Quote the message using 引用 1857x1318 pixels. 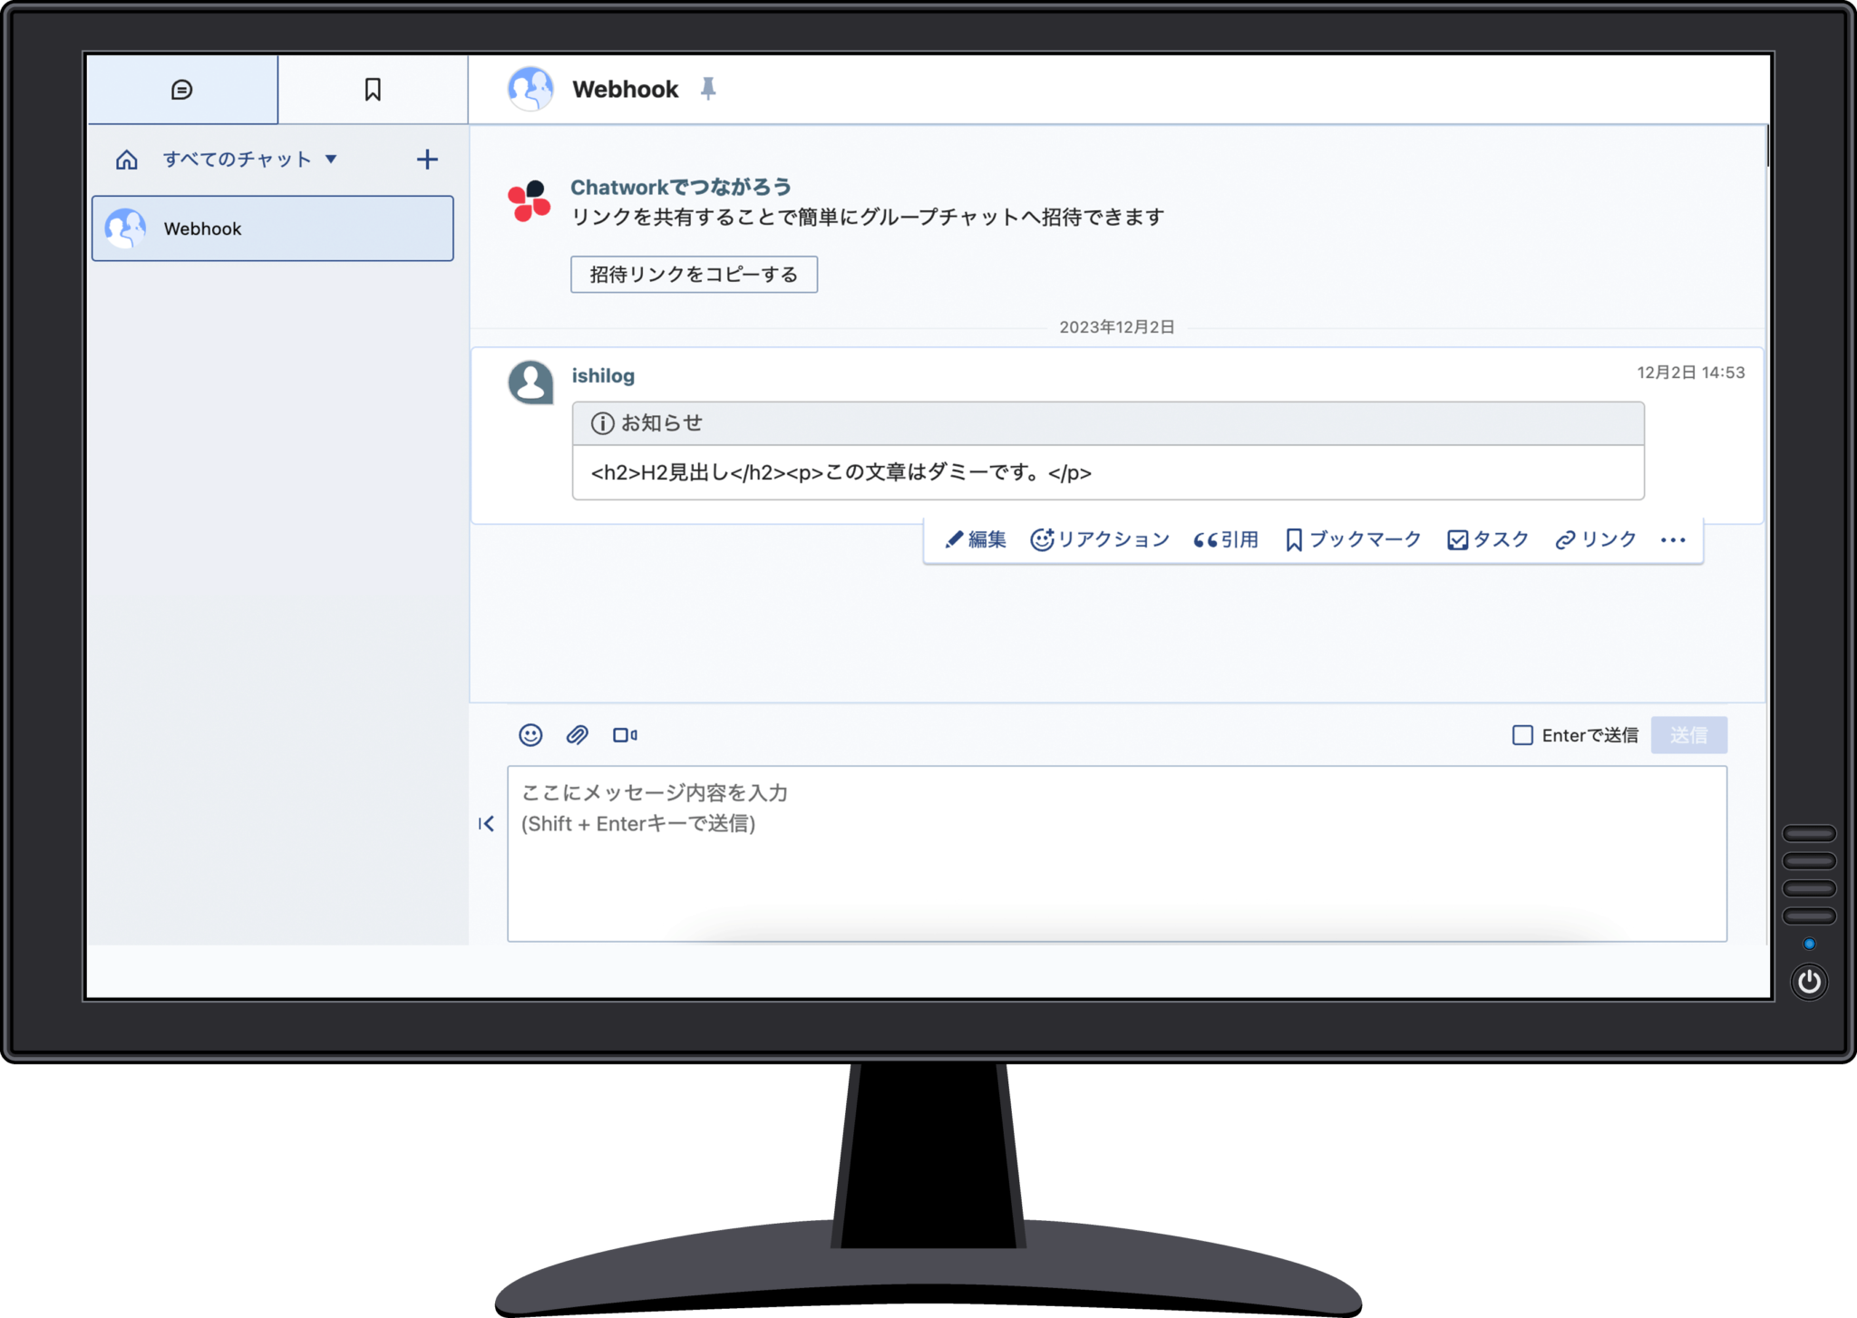(1226, 538)
